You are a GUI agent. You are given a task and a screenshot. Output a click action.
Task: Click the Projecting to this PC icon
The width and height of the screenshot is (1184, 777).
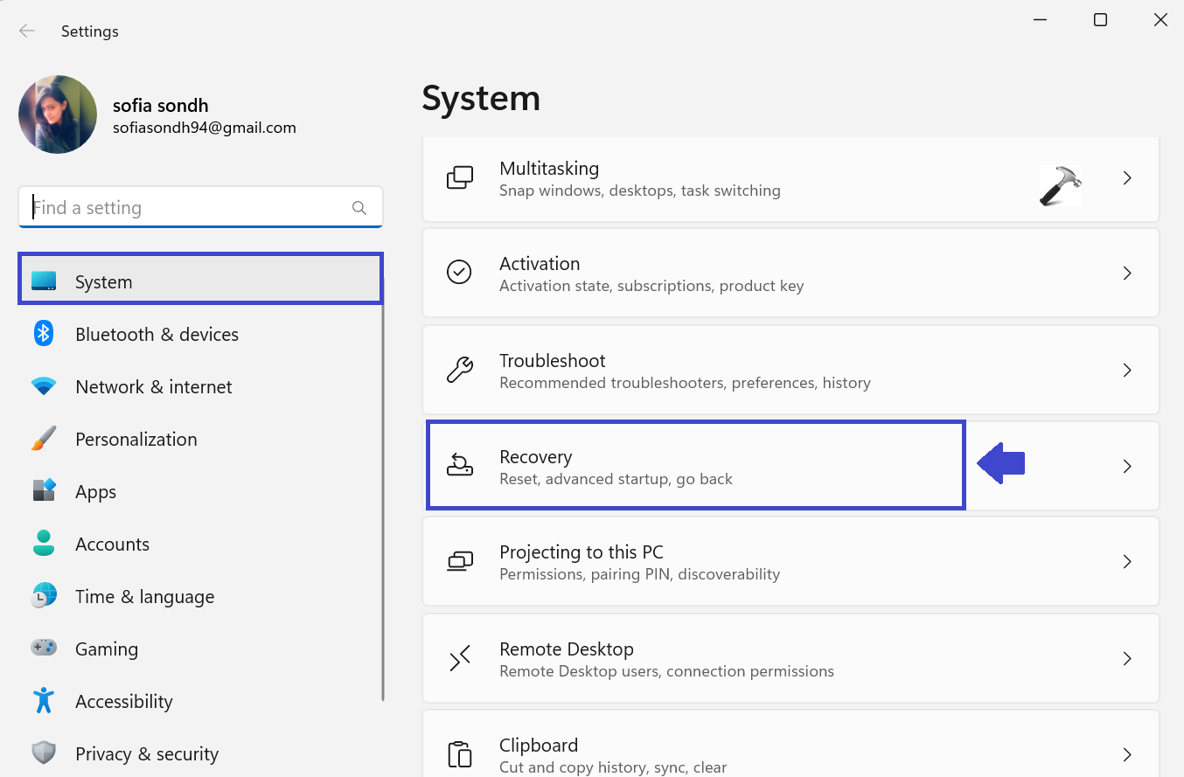[x=459, y=561]
